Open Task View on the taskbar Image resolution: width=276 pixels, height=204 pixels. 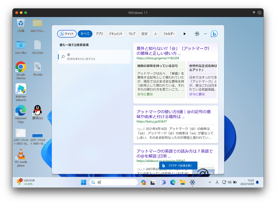pos(153,182)
